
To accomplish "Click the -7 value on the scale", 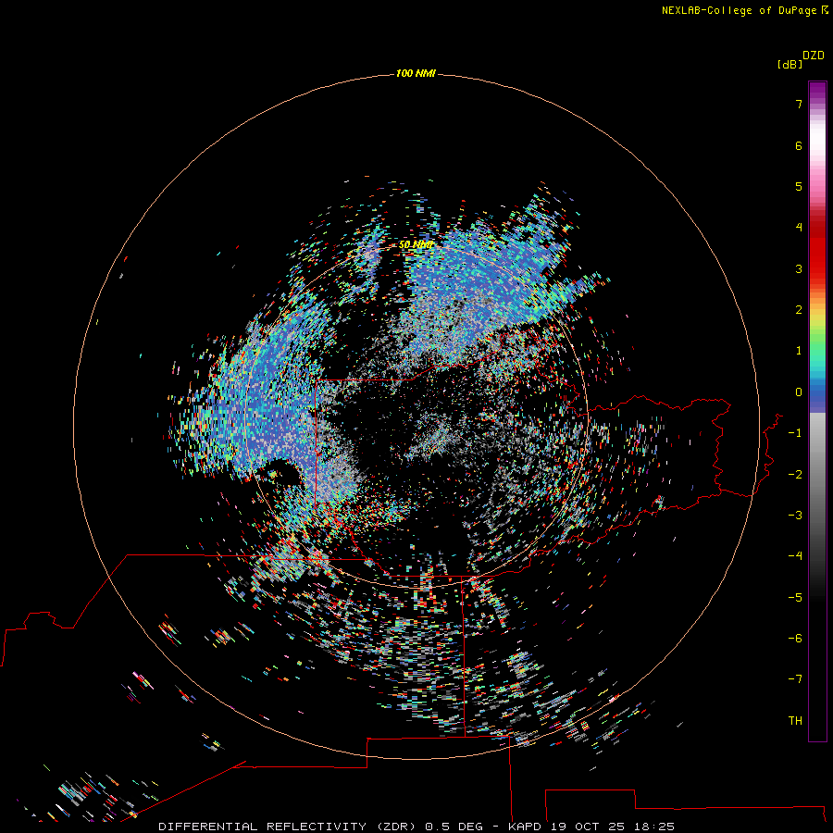I will (x=795, y=679).
